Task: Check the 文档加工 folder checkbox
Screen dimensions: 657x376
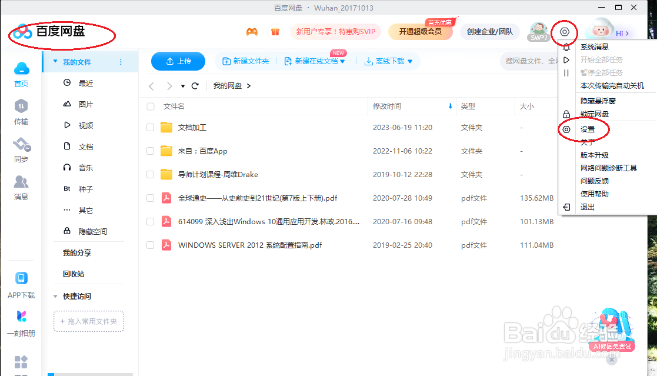Action: 151,128
